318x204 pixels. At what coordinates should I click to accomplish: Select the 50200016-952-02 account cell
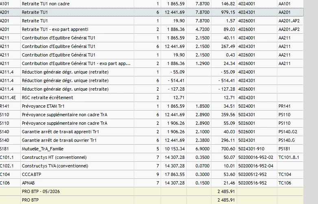[x=257, y=157]
